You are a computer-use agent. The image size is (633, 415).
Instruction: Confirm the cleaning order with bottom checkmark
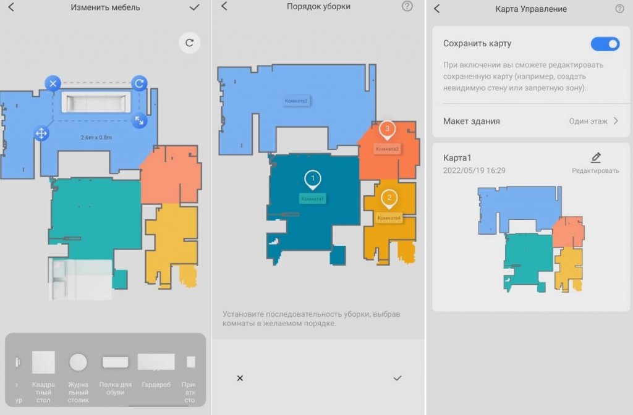click(x=397, y=378)
